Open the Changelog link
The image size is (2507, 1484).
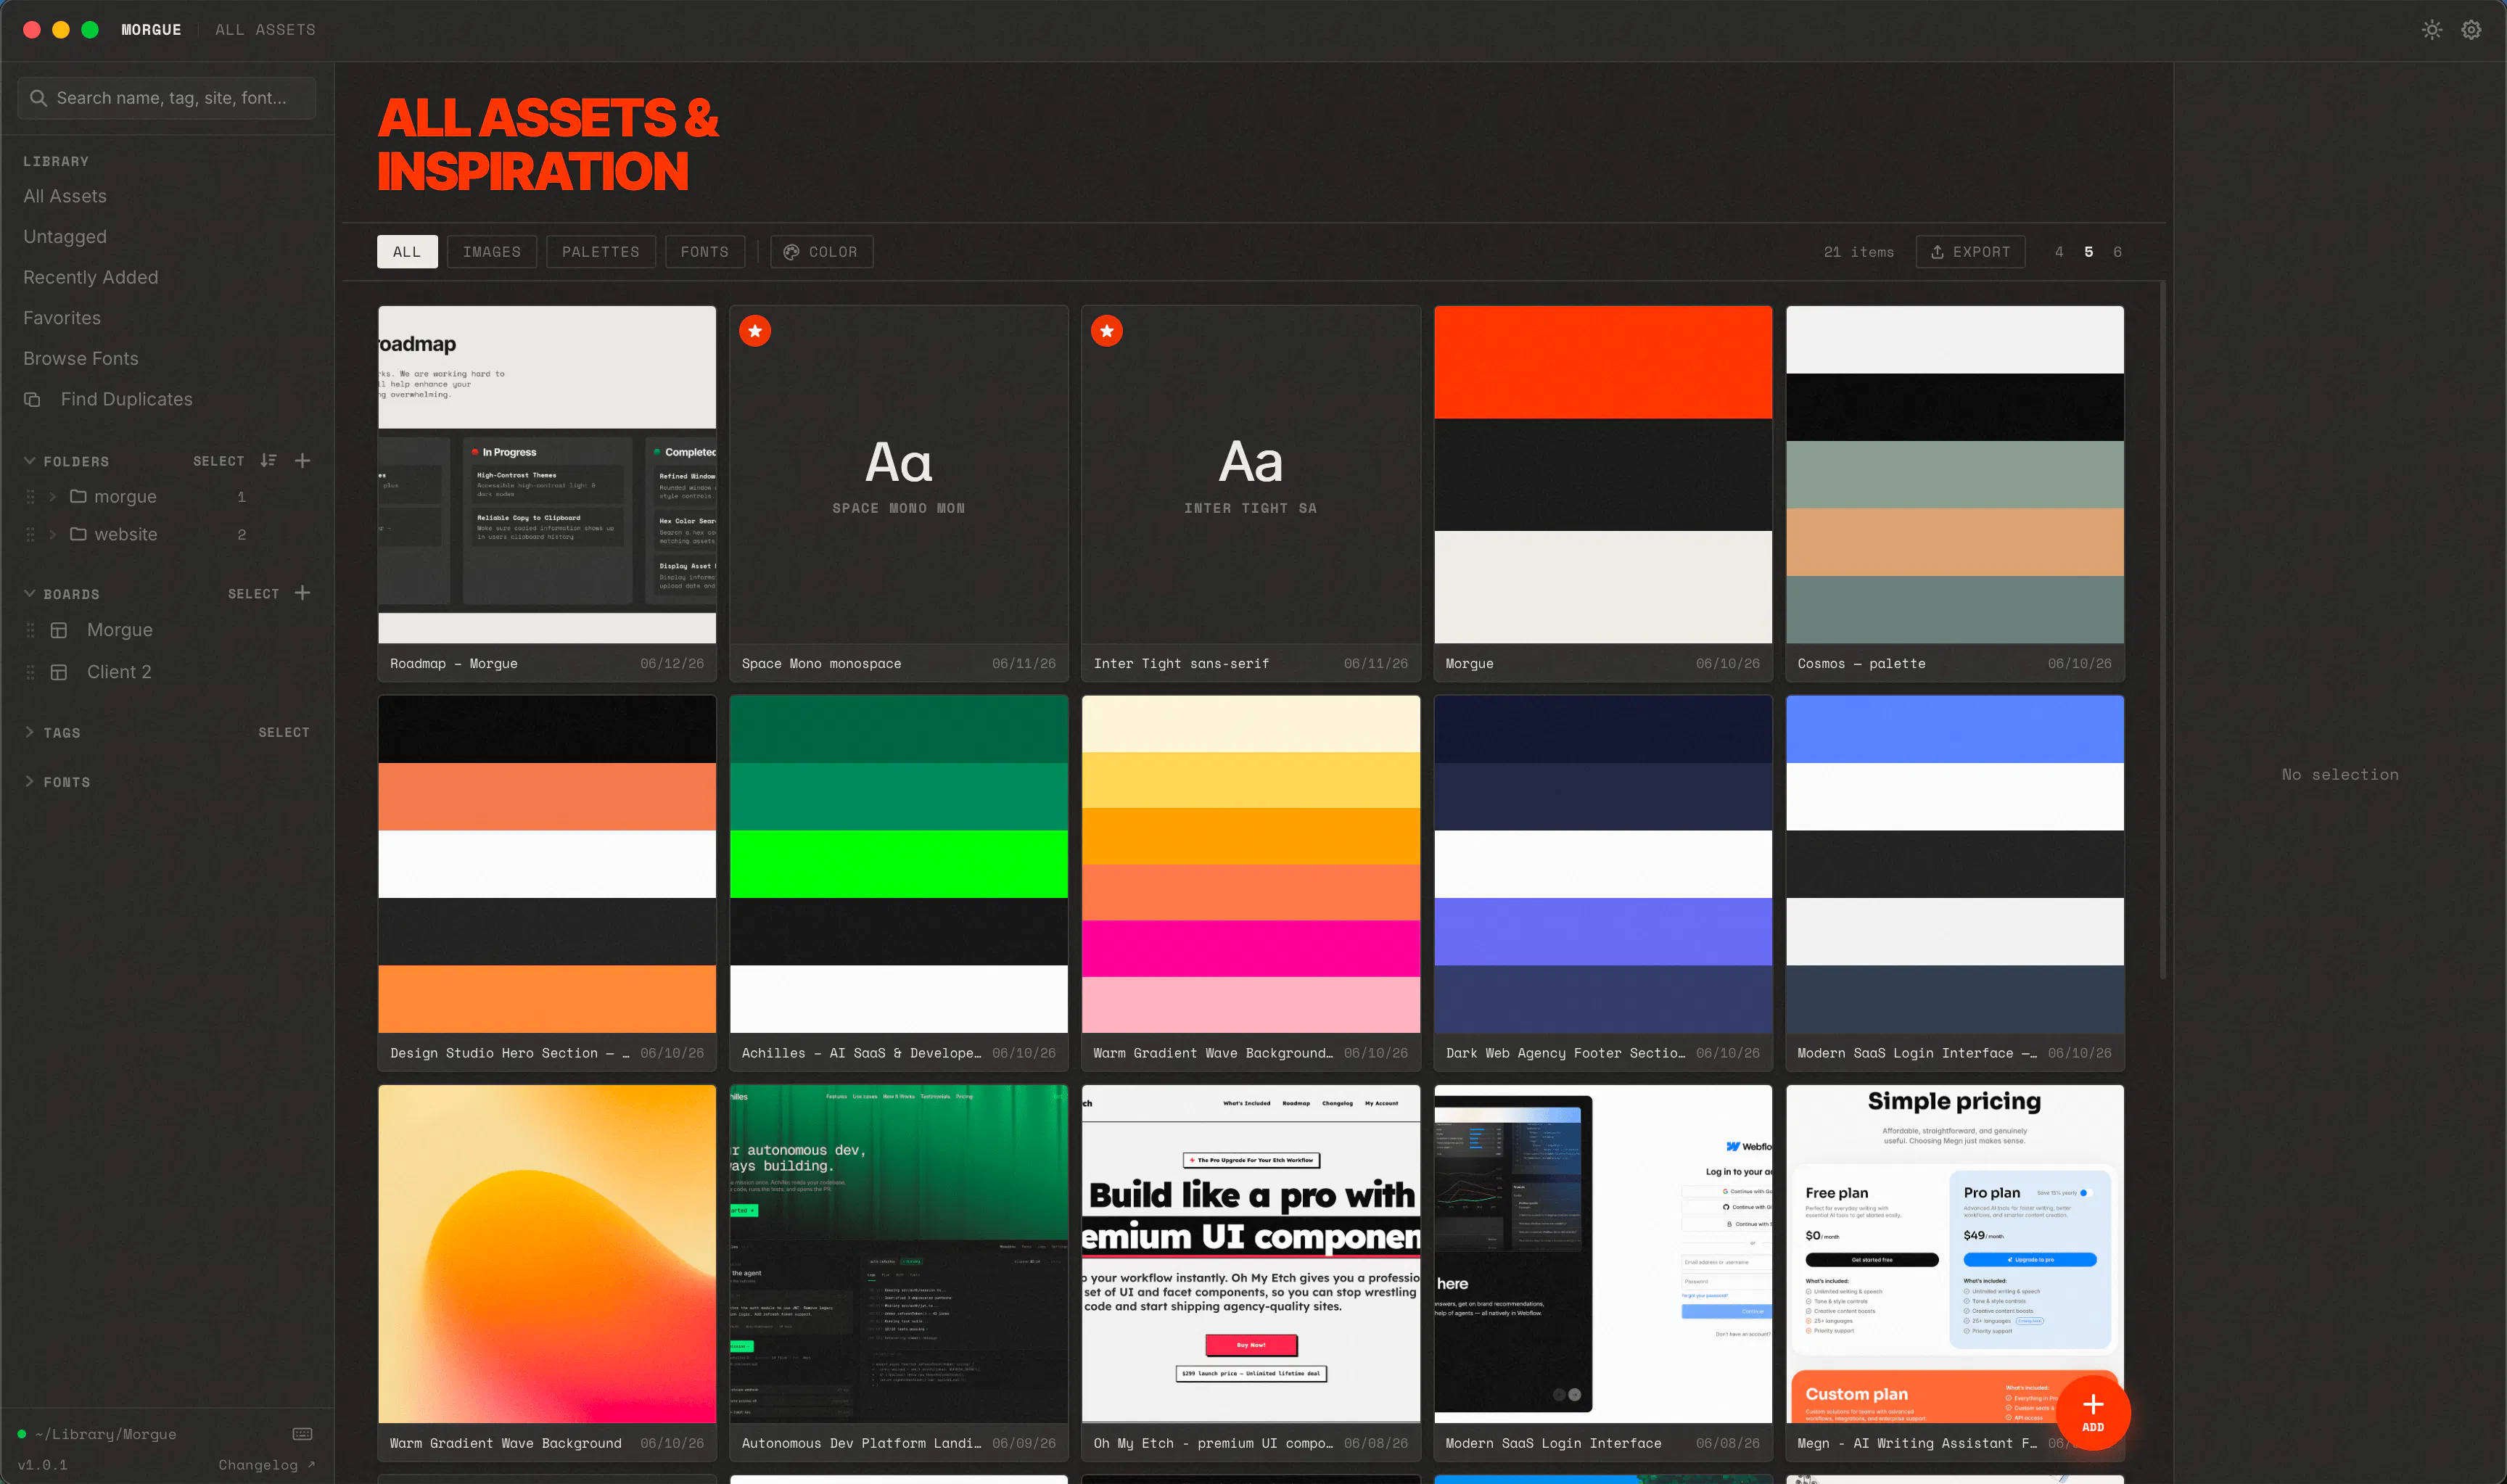(x=267, y=1465)
